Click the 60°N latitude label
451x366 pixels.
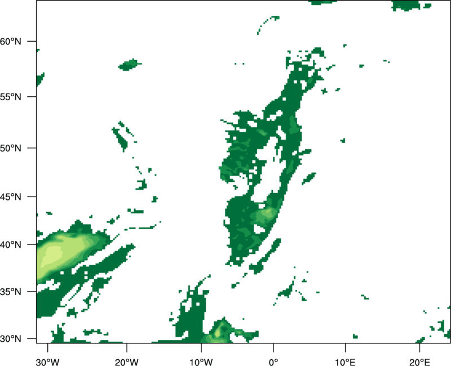11,41
